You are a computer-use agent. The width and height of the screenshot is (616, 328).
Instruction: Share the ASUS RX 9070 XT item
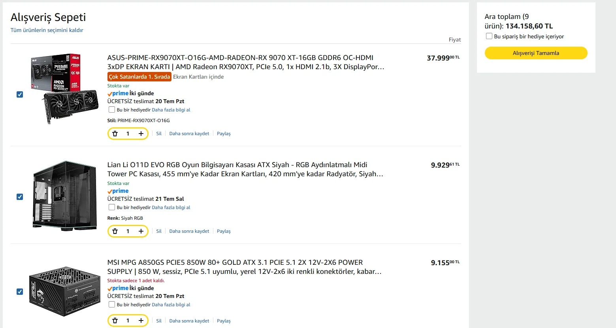click(x=224, y=134)
